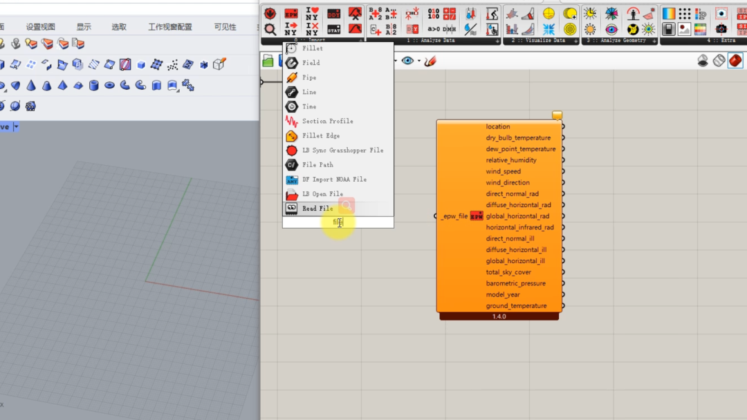Choose DF Import NOAA File entry
This screenshot has height=420, width=747.
pos(338,180)
